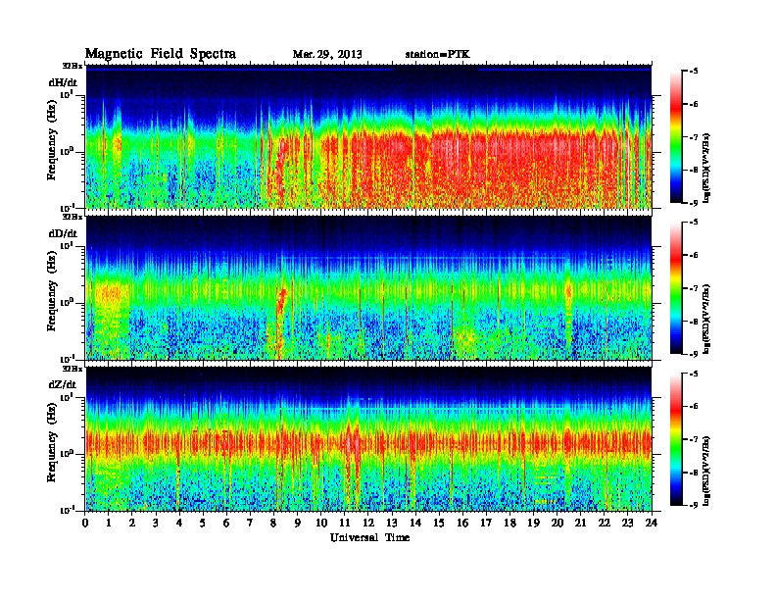This screenshot has height=600, width=776.
Task: Click the "20" tick on the time axis
Action: point(557,524)
